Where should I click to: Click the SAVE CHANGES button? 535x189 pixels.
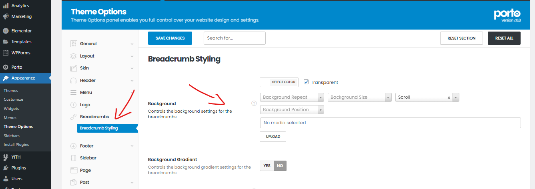coord(170,38)
